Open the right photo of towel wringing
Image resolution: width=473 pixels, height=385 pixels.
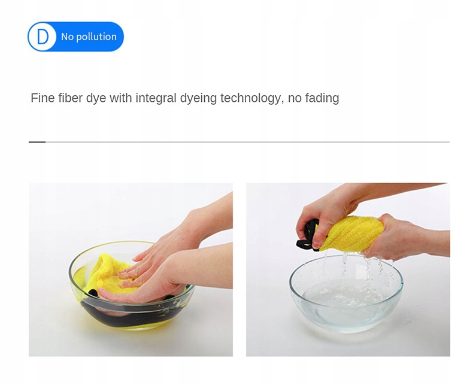348,269
